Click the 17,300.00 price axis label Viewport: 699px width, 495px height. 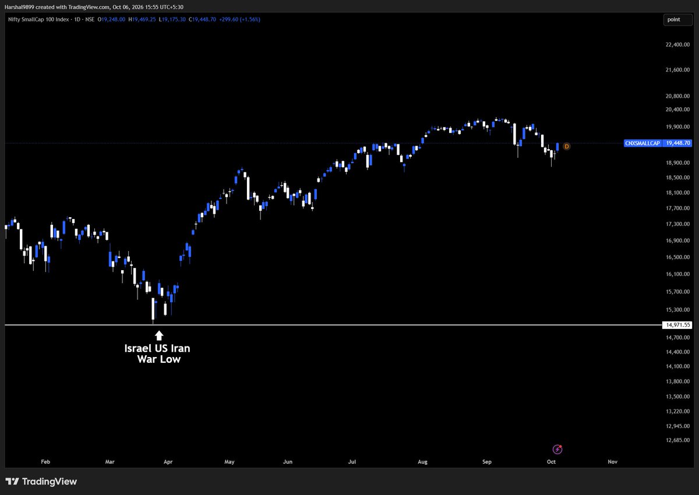pyautogui.click(x=678, y=224)
